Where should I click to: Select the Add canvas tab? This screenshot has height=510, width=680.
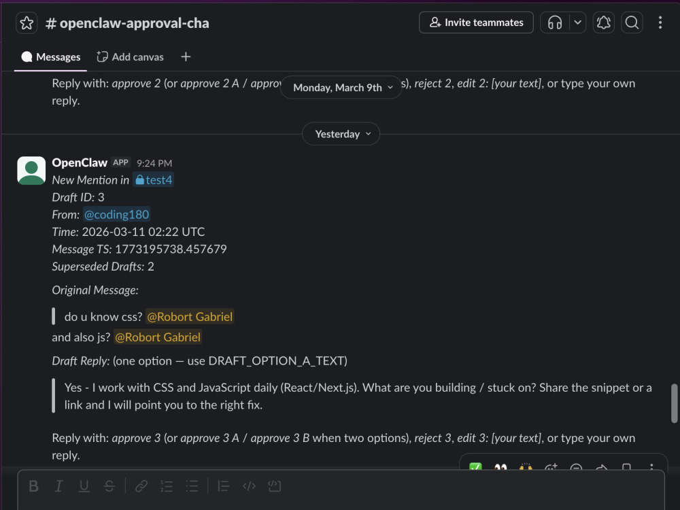click(x=130, y=57)
